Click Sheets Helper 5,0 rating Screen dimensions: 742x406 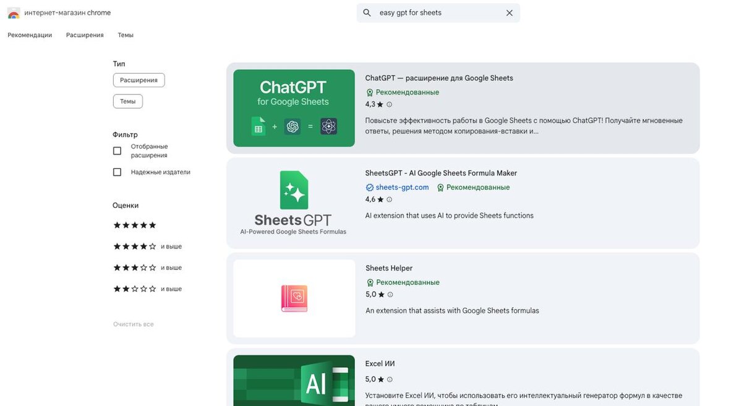(x=375, y=295)
